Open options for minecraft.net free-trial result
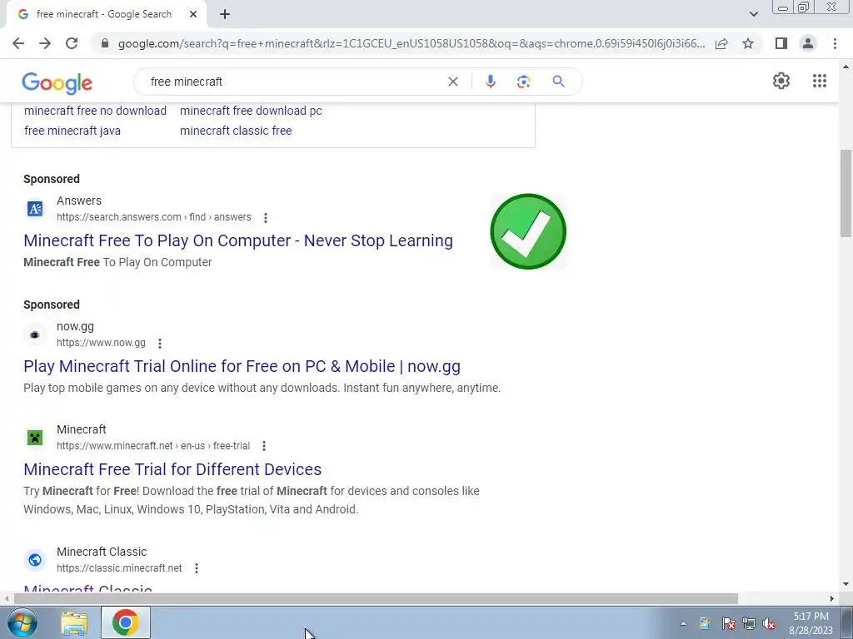 click(264, 446)
